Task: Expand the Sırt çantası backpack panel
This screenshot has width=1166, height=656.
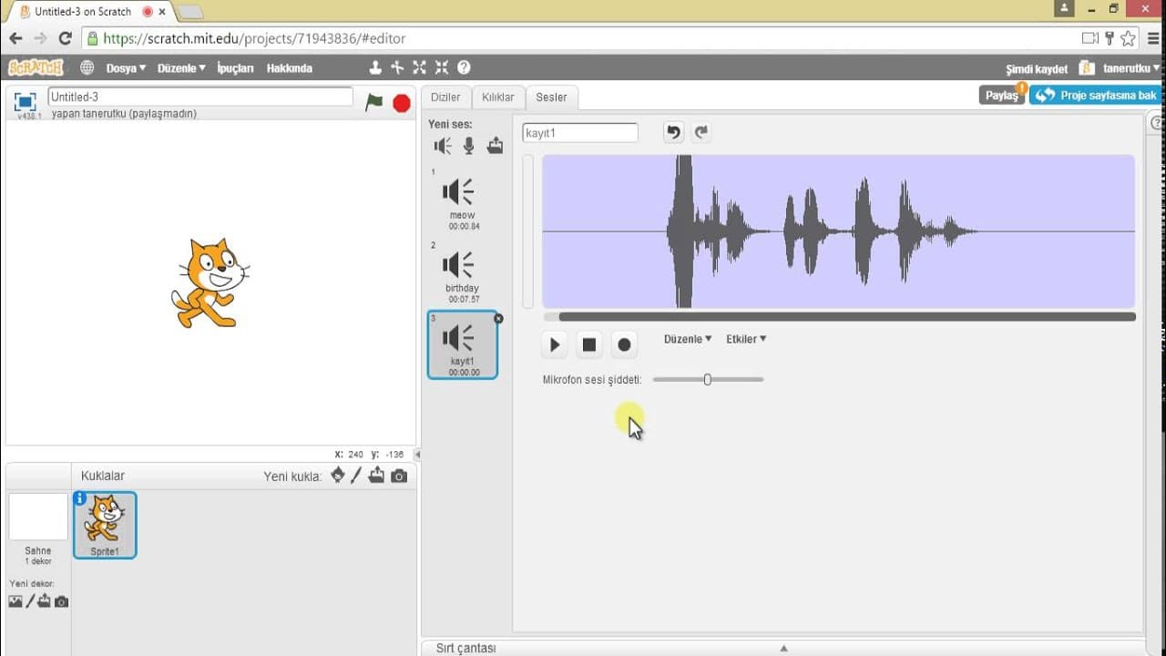Action: click(782, 648)
